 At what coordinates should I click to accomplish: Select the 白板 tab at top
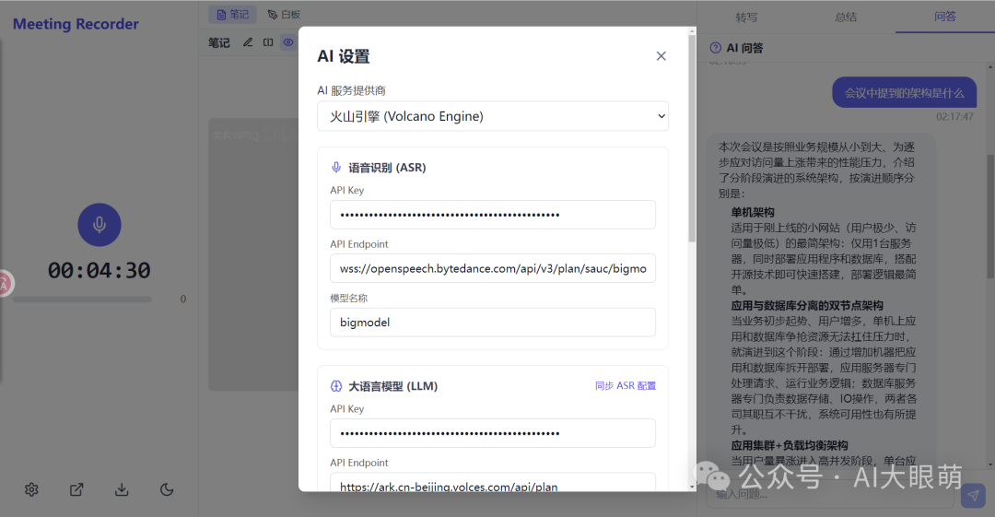pos(284,15)
